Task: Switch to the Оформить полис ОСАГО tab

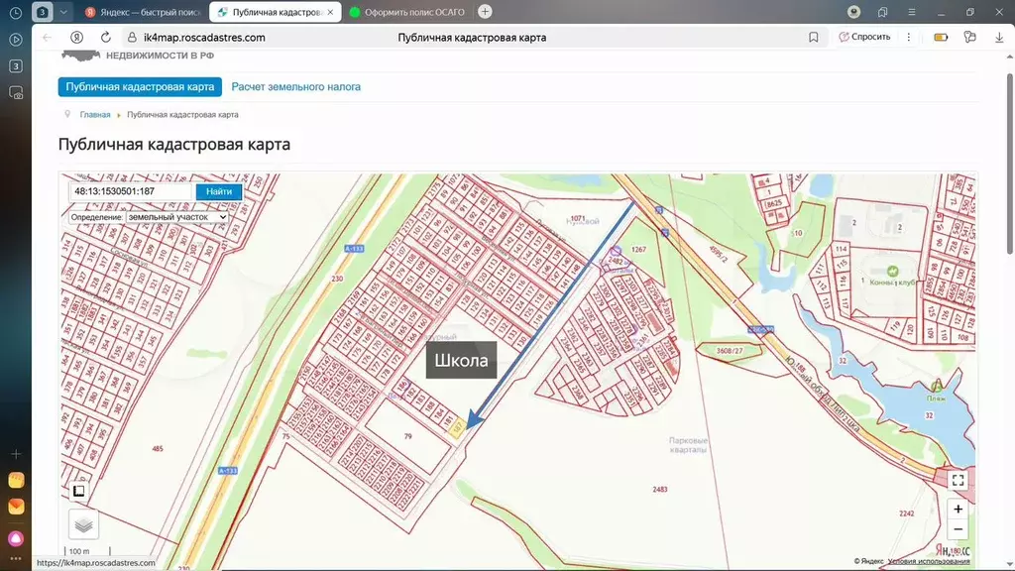Action: tap(407, 12)
